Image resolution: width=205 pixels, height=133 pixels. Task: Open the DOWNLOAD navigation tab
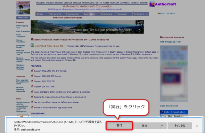[x=73, y=14]
